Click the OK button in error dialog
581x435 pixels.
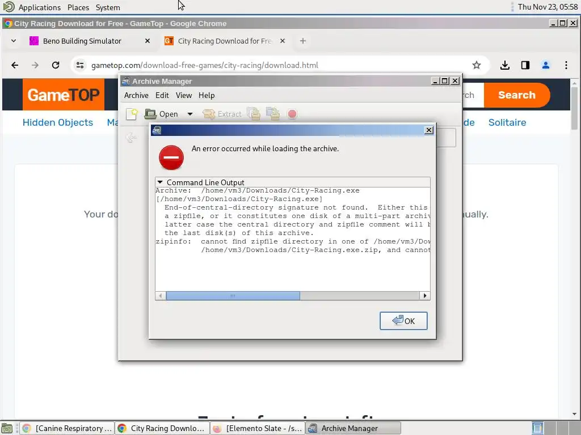point(403,321)
